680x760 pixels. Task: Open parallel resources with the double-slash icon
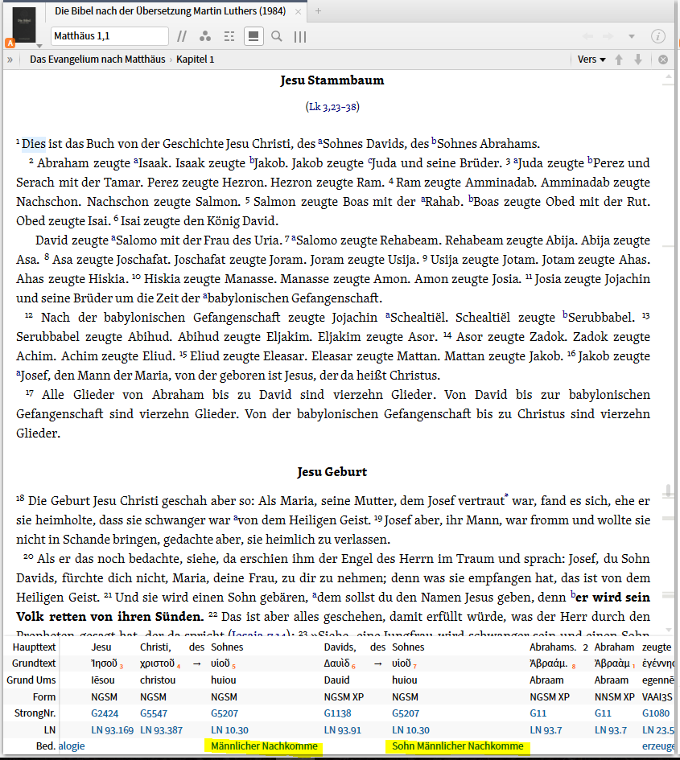click(x=182, y=36)
